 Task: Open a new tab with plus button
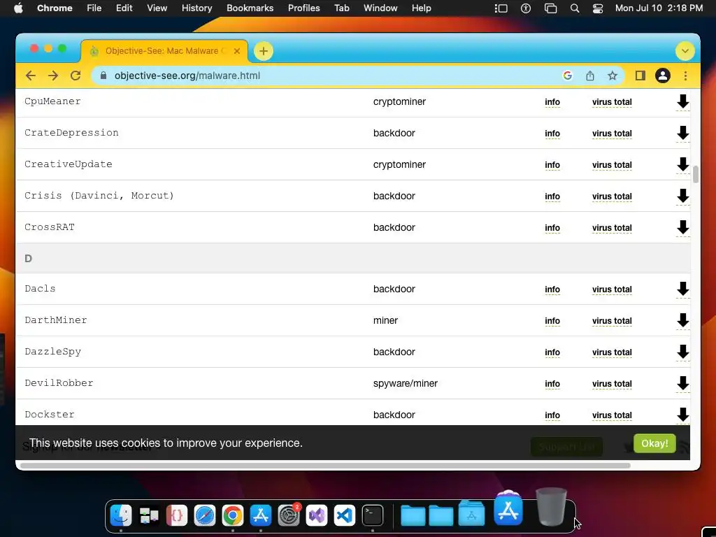coord(264,51)
